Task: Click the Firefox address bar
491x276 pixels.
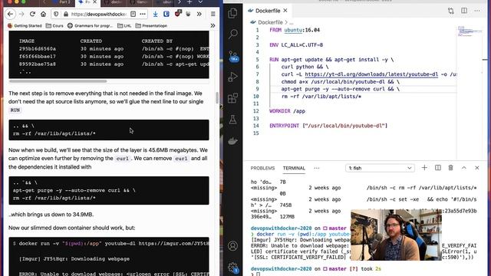Action: pyautogui.click(x=99, y=14)
